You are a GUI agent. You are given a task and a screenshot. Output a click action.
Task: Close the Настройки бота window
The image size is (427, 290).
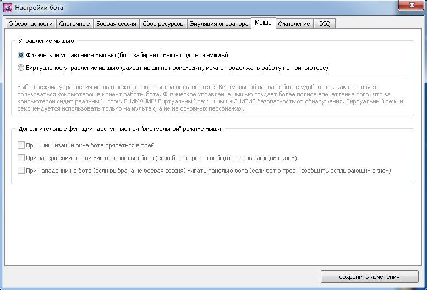pos(412,5)
